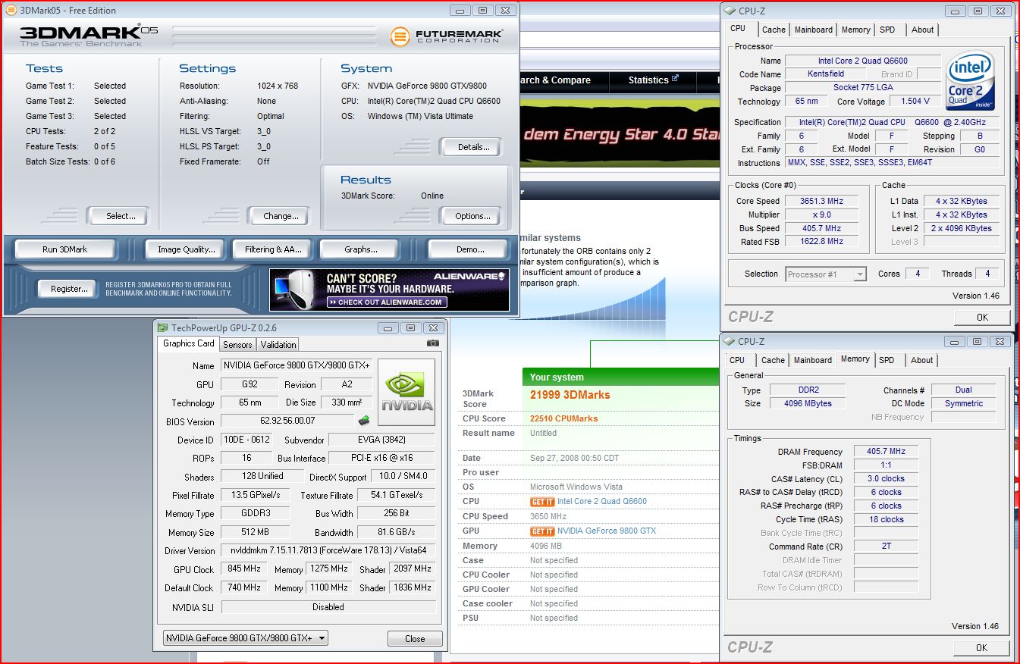Click OK in the bottom CPU-Z window
This screenshot has height=664, width=1020.
click(982, 647)
